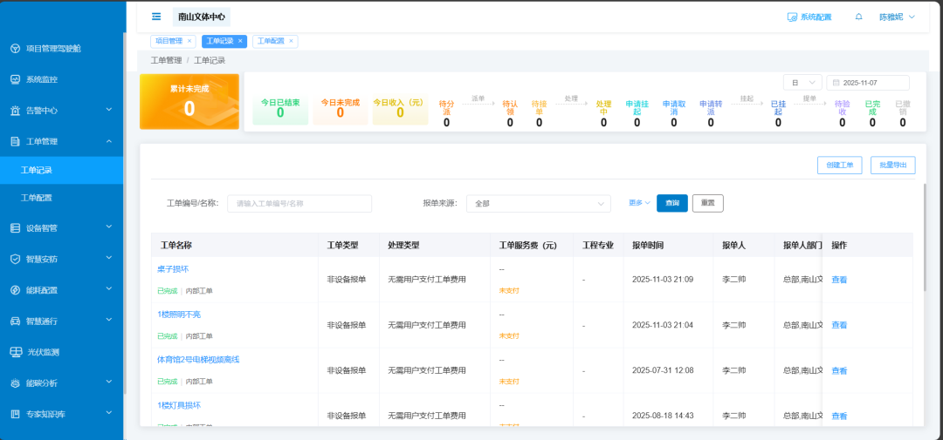
Task: Click the 批量导出 button
Action: [893, 165]
